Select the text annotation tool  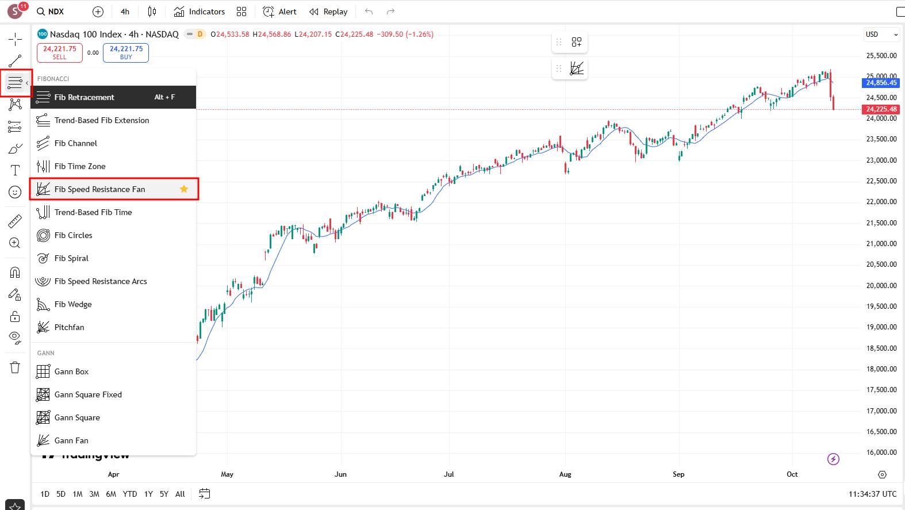pyautogui.click(x=15, y=170)
